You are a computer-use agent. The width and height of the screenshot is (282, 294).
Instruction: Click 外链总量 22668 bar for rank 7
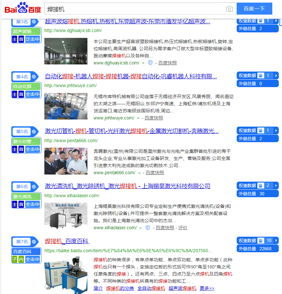tap(258, 249)
